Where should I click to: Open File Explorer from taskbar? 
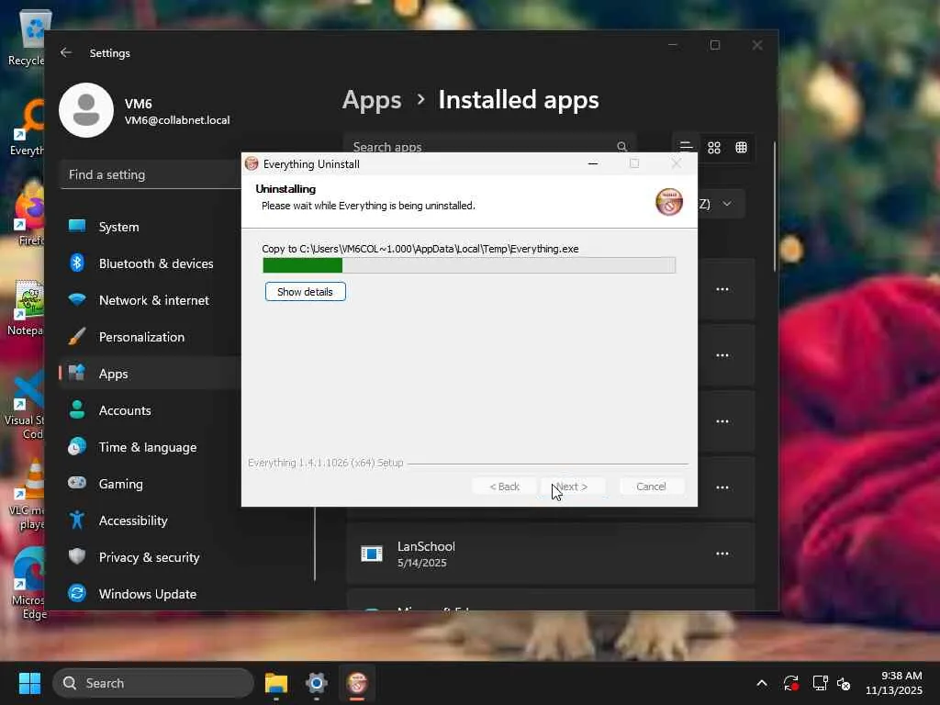point(276,683)
